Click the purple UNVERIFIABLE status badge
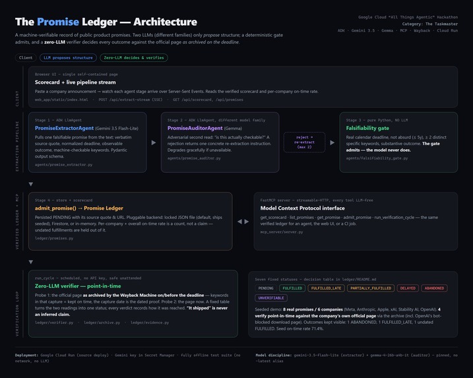Screen dimensions: 473x378 pos(271,298)
